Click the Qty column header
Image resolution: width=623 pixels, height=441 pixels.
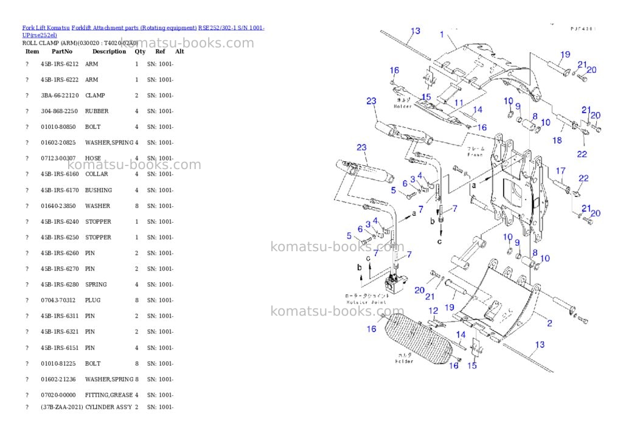point(140,51)
